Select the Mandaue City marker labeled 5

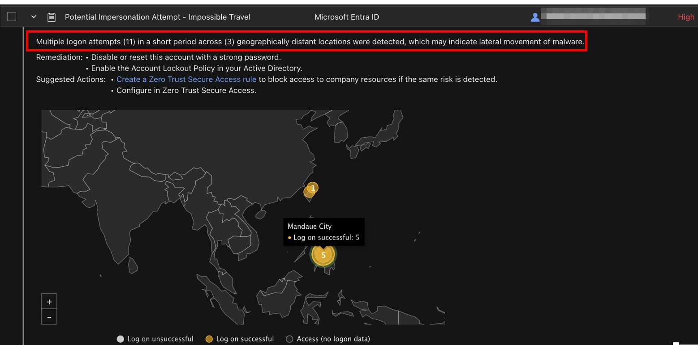point(323,255)
